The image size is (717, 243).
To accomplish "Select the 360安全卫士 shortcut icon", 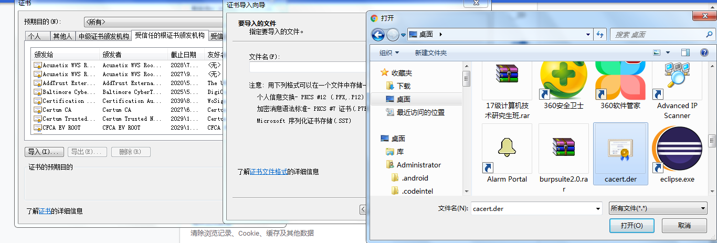I will click(x=564, y=79).
